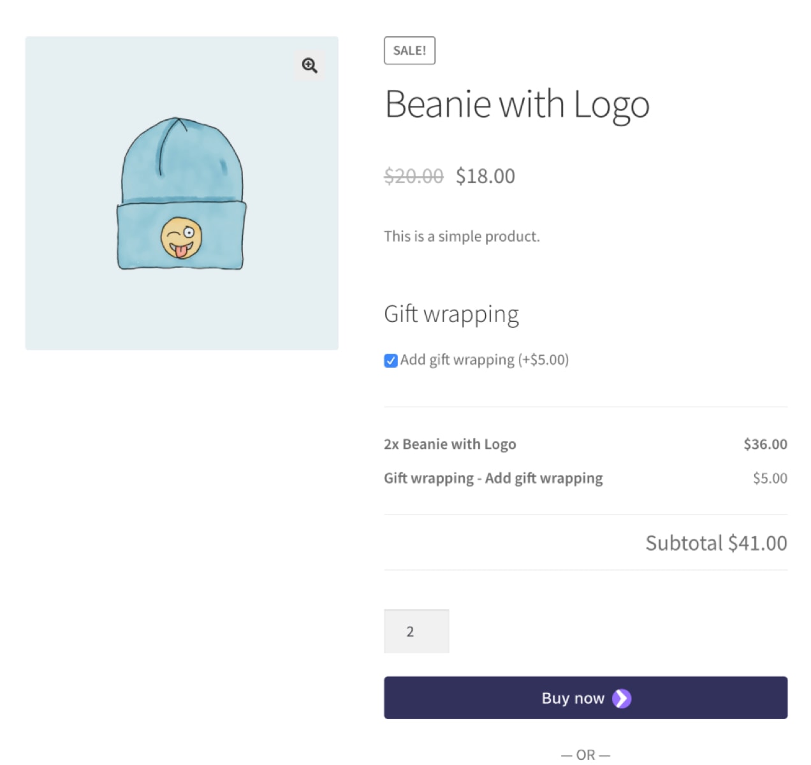The width and height of the screenshot is (811, 765).
Task: Click the — OR — divider text
Action: click(x=585, y=755)
